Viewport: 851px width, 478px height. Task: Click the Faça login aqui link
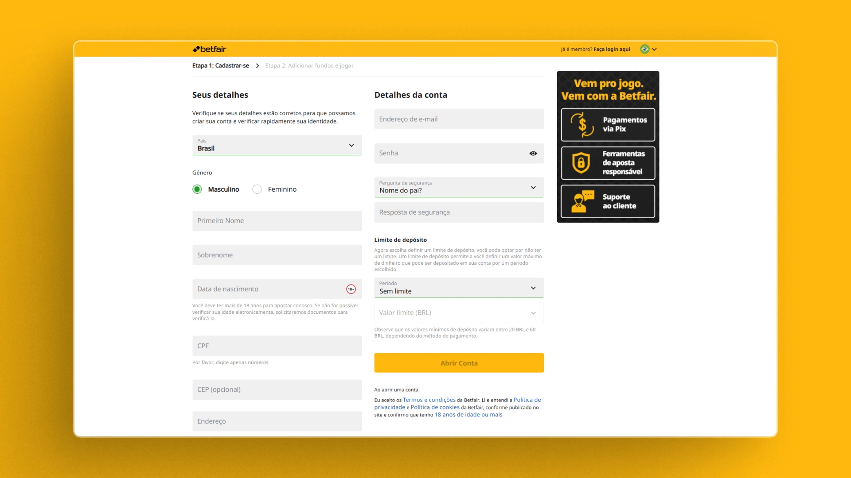(x=612, y=49)
